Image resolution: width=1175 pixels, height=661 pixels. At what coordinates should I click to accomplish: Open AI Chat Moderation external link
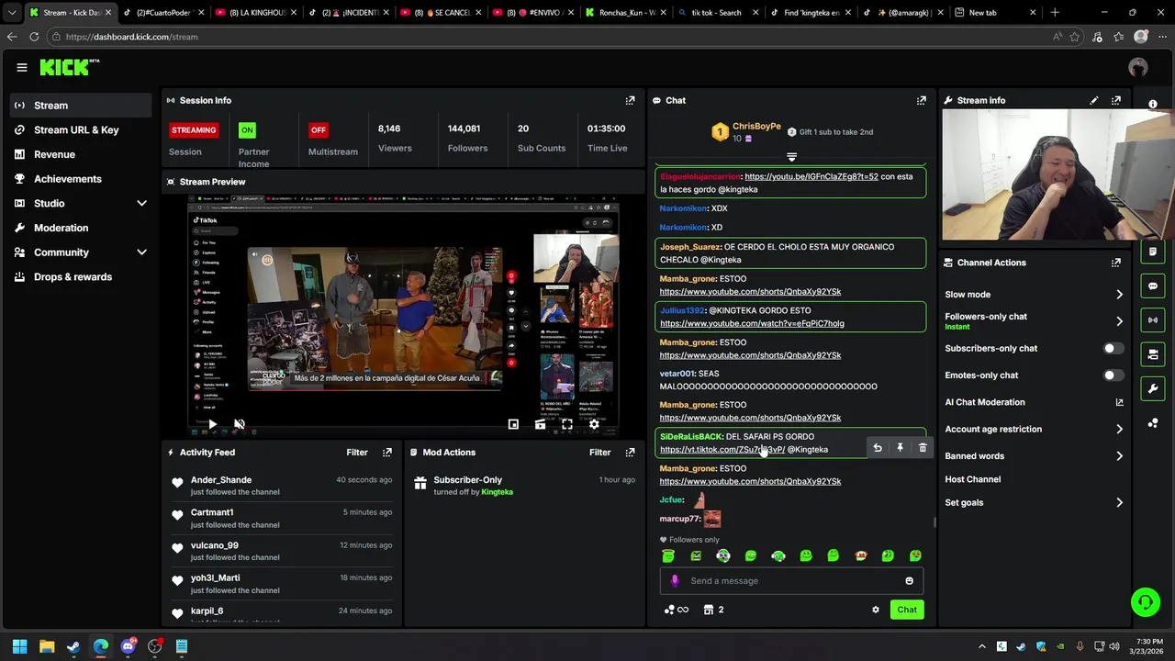pos(1119,402)
